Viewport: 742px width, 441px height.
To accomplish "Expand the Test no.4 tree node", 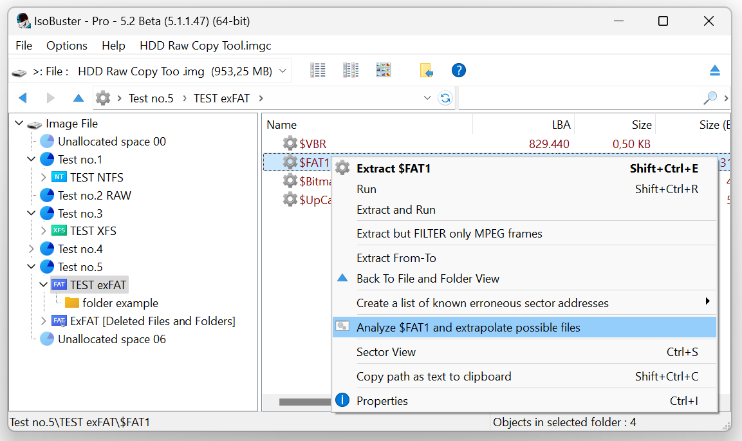I will click(x=32, y=249).
